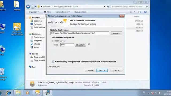
Task: Select the Equipo desktop icon
Action: tap(2, 28)
